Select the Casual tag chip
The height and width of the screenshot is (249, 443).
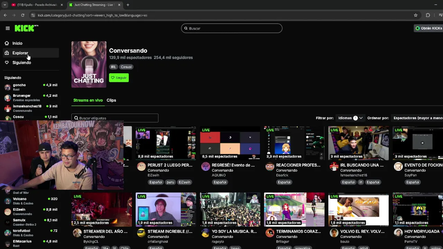pyautogui.click(x=126, y=67)
